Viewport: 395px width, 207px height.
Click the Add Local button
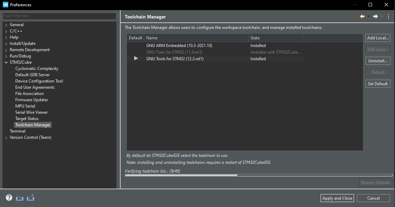coord(378,38)
